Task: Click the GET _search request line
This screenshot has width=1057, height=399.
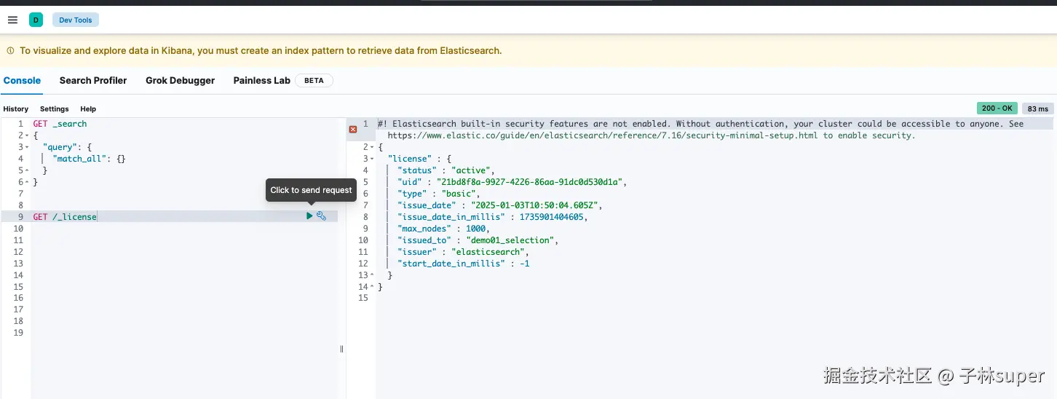Action: [60, 124]
